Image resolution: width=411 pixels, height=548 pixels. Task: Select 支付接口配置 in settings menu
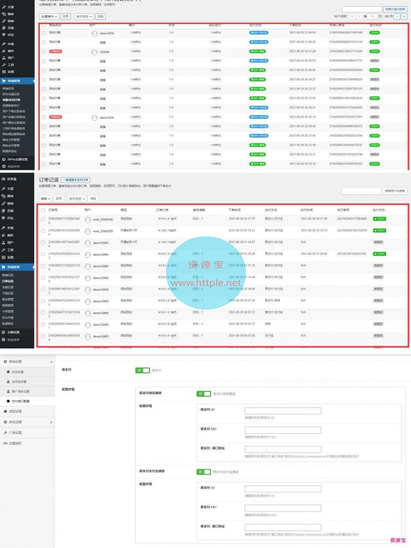(x=21, y=401)
